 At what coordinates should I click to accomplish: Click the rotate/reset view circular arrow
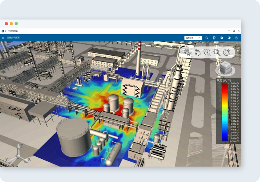(x=227, y=52)
